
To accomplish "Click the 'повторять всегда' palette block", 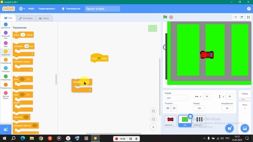I will click(x=23, y=65).
